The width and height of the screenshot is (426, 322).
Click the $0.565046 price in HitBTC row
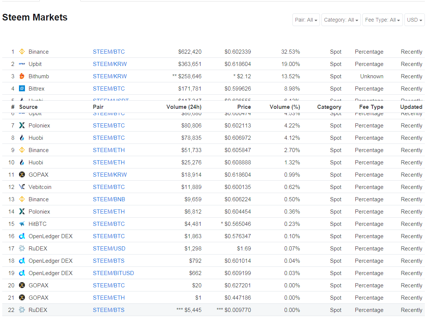tap(237, 224)
